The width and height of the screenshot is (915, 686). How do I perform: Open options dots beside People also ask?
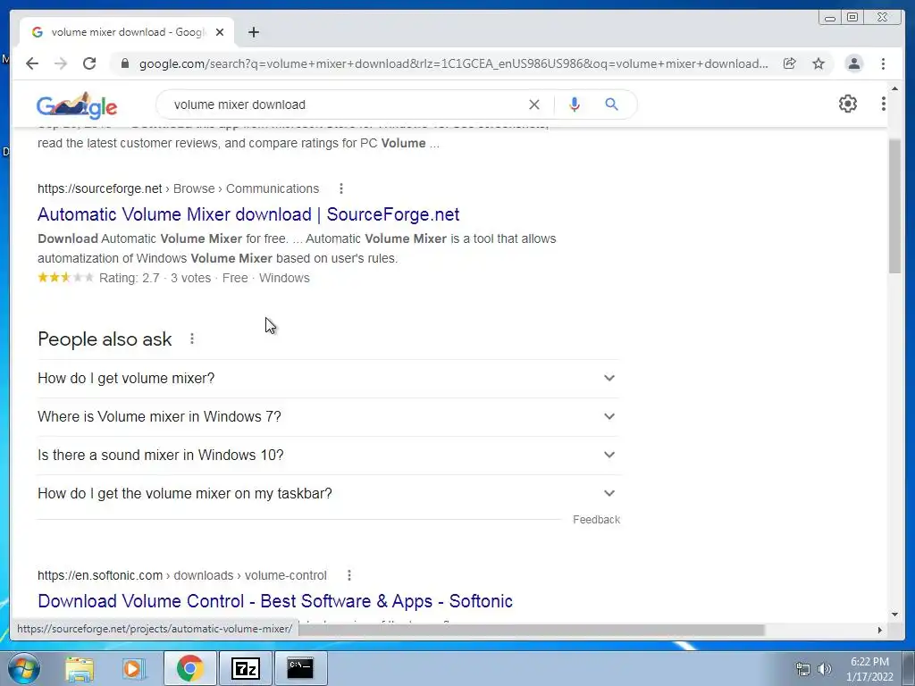(192, 339)
